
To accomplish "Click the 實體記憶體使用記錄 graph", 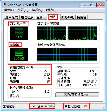I will point(67,55).
